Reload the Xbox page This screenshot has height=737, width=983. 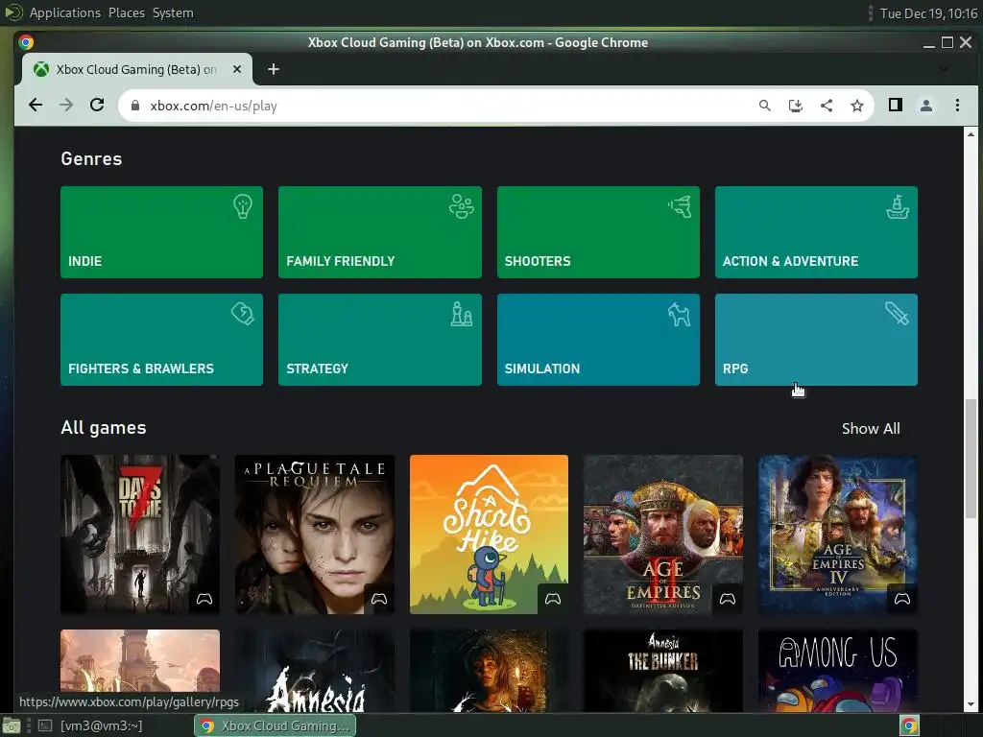pos(97,106)
